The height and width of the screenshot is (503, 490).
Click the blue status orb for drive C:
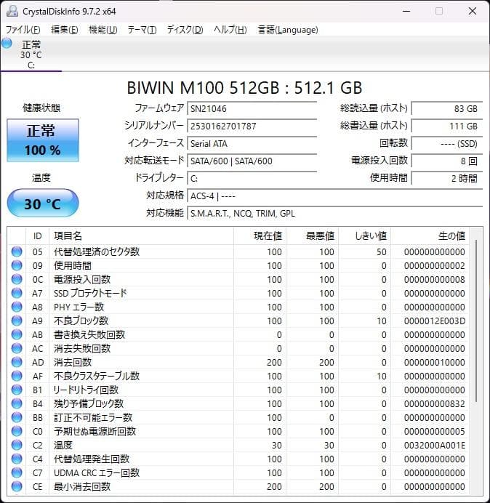pos(7,44)
